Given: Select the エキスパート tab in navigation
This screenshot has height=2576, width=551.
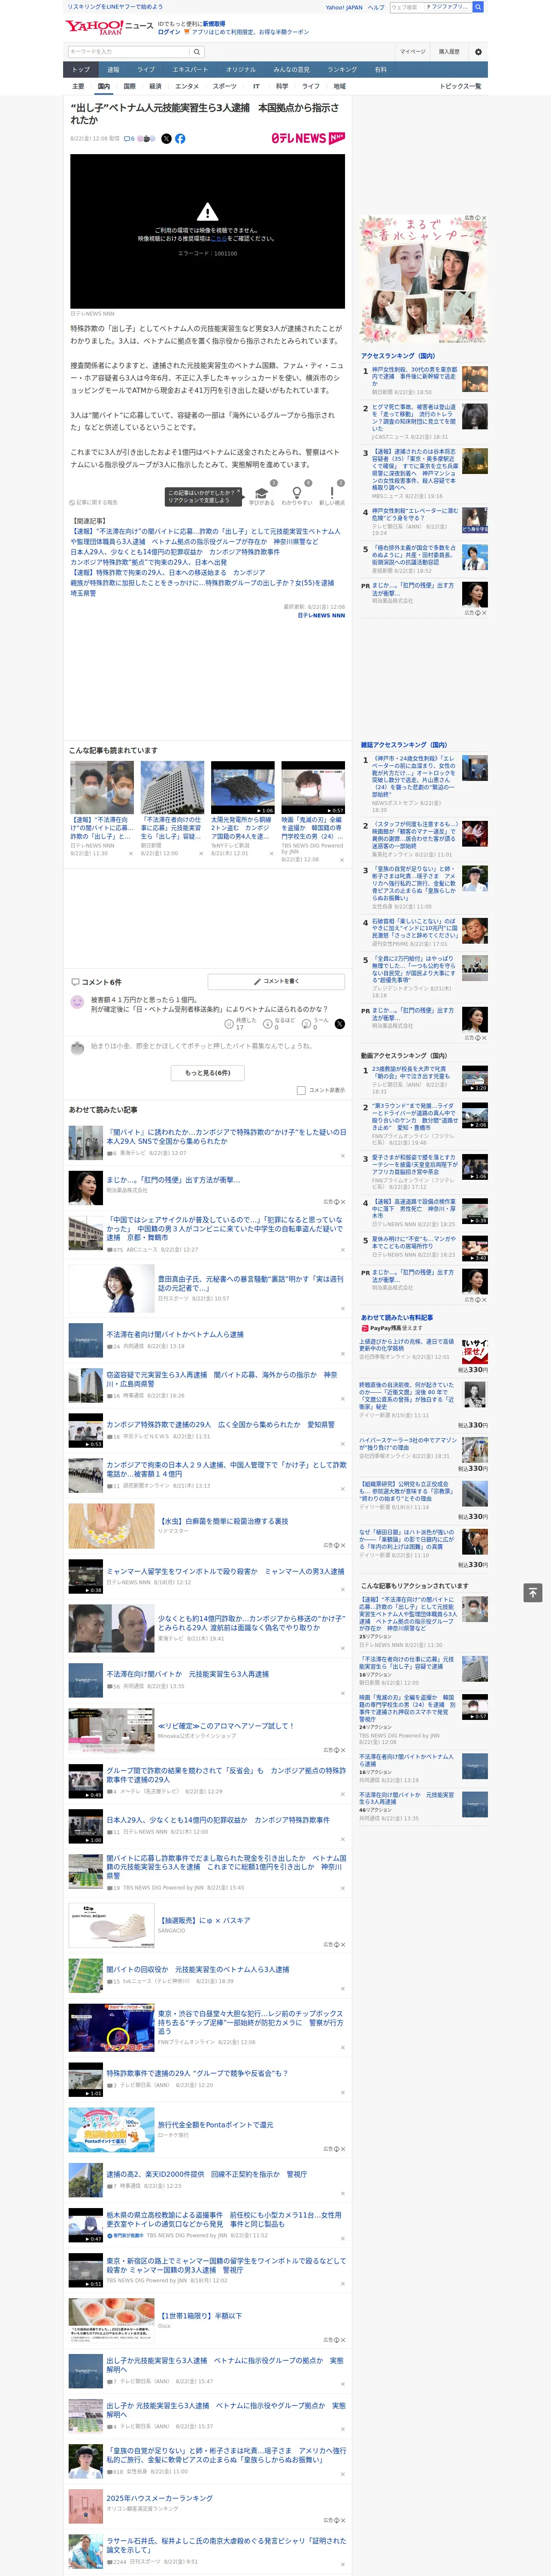Looking at the screenshot, I should pyautogui.click(x=190, y=70).
